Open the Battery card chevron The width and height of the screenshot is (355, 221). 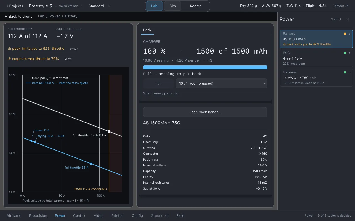coord(350,34)
